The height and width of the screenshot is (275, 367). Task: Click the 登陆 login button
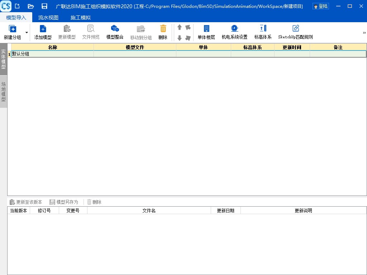click(x=321, y=6)
